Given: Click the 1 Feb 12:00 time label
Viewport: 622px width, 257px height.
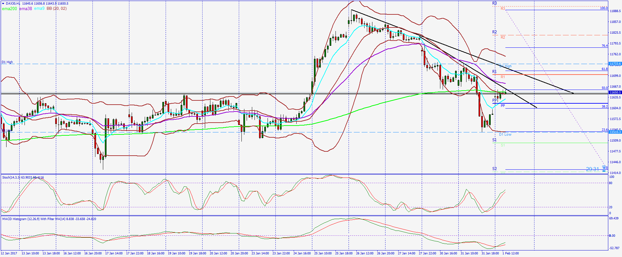Looking at the screenshot, I should pyautogui.click(x=511, y=253).
